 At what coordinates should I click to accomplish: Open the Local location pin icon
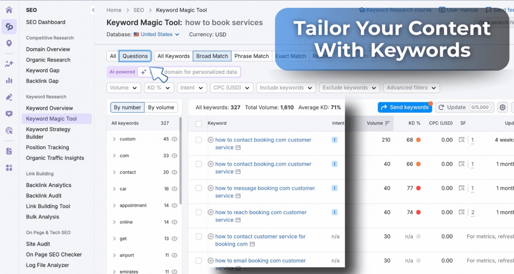click(x=9, y=43)
